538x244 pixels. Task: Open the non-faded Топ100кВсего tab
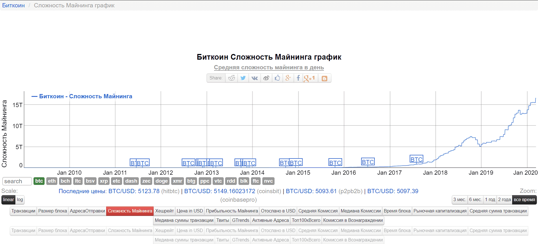(x=306, y=220)
